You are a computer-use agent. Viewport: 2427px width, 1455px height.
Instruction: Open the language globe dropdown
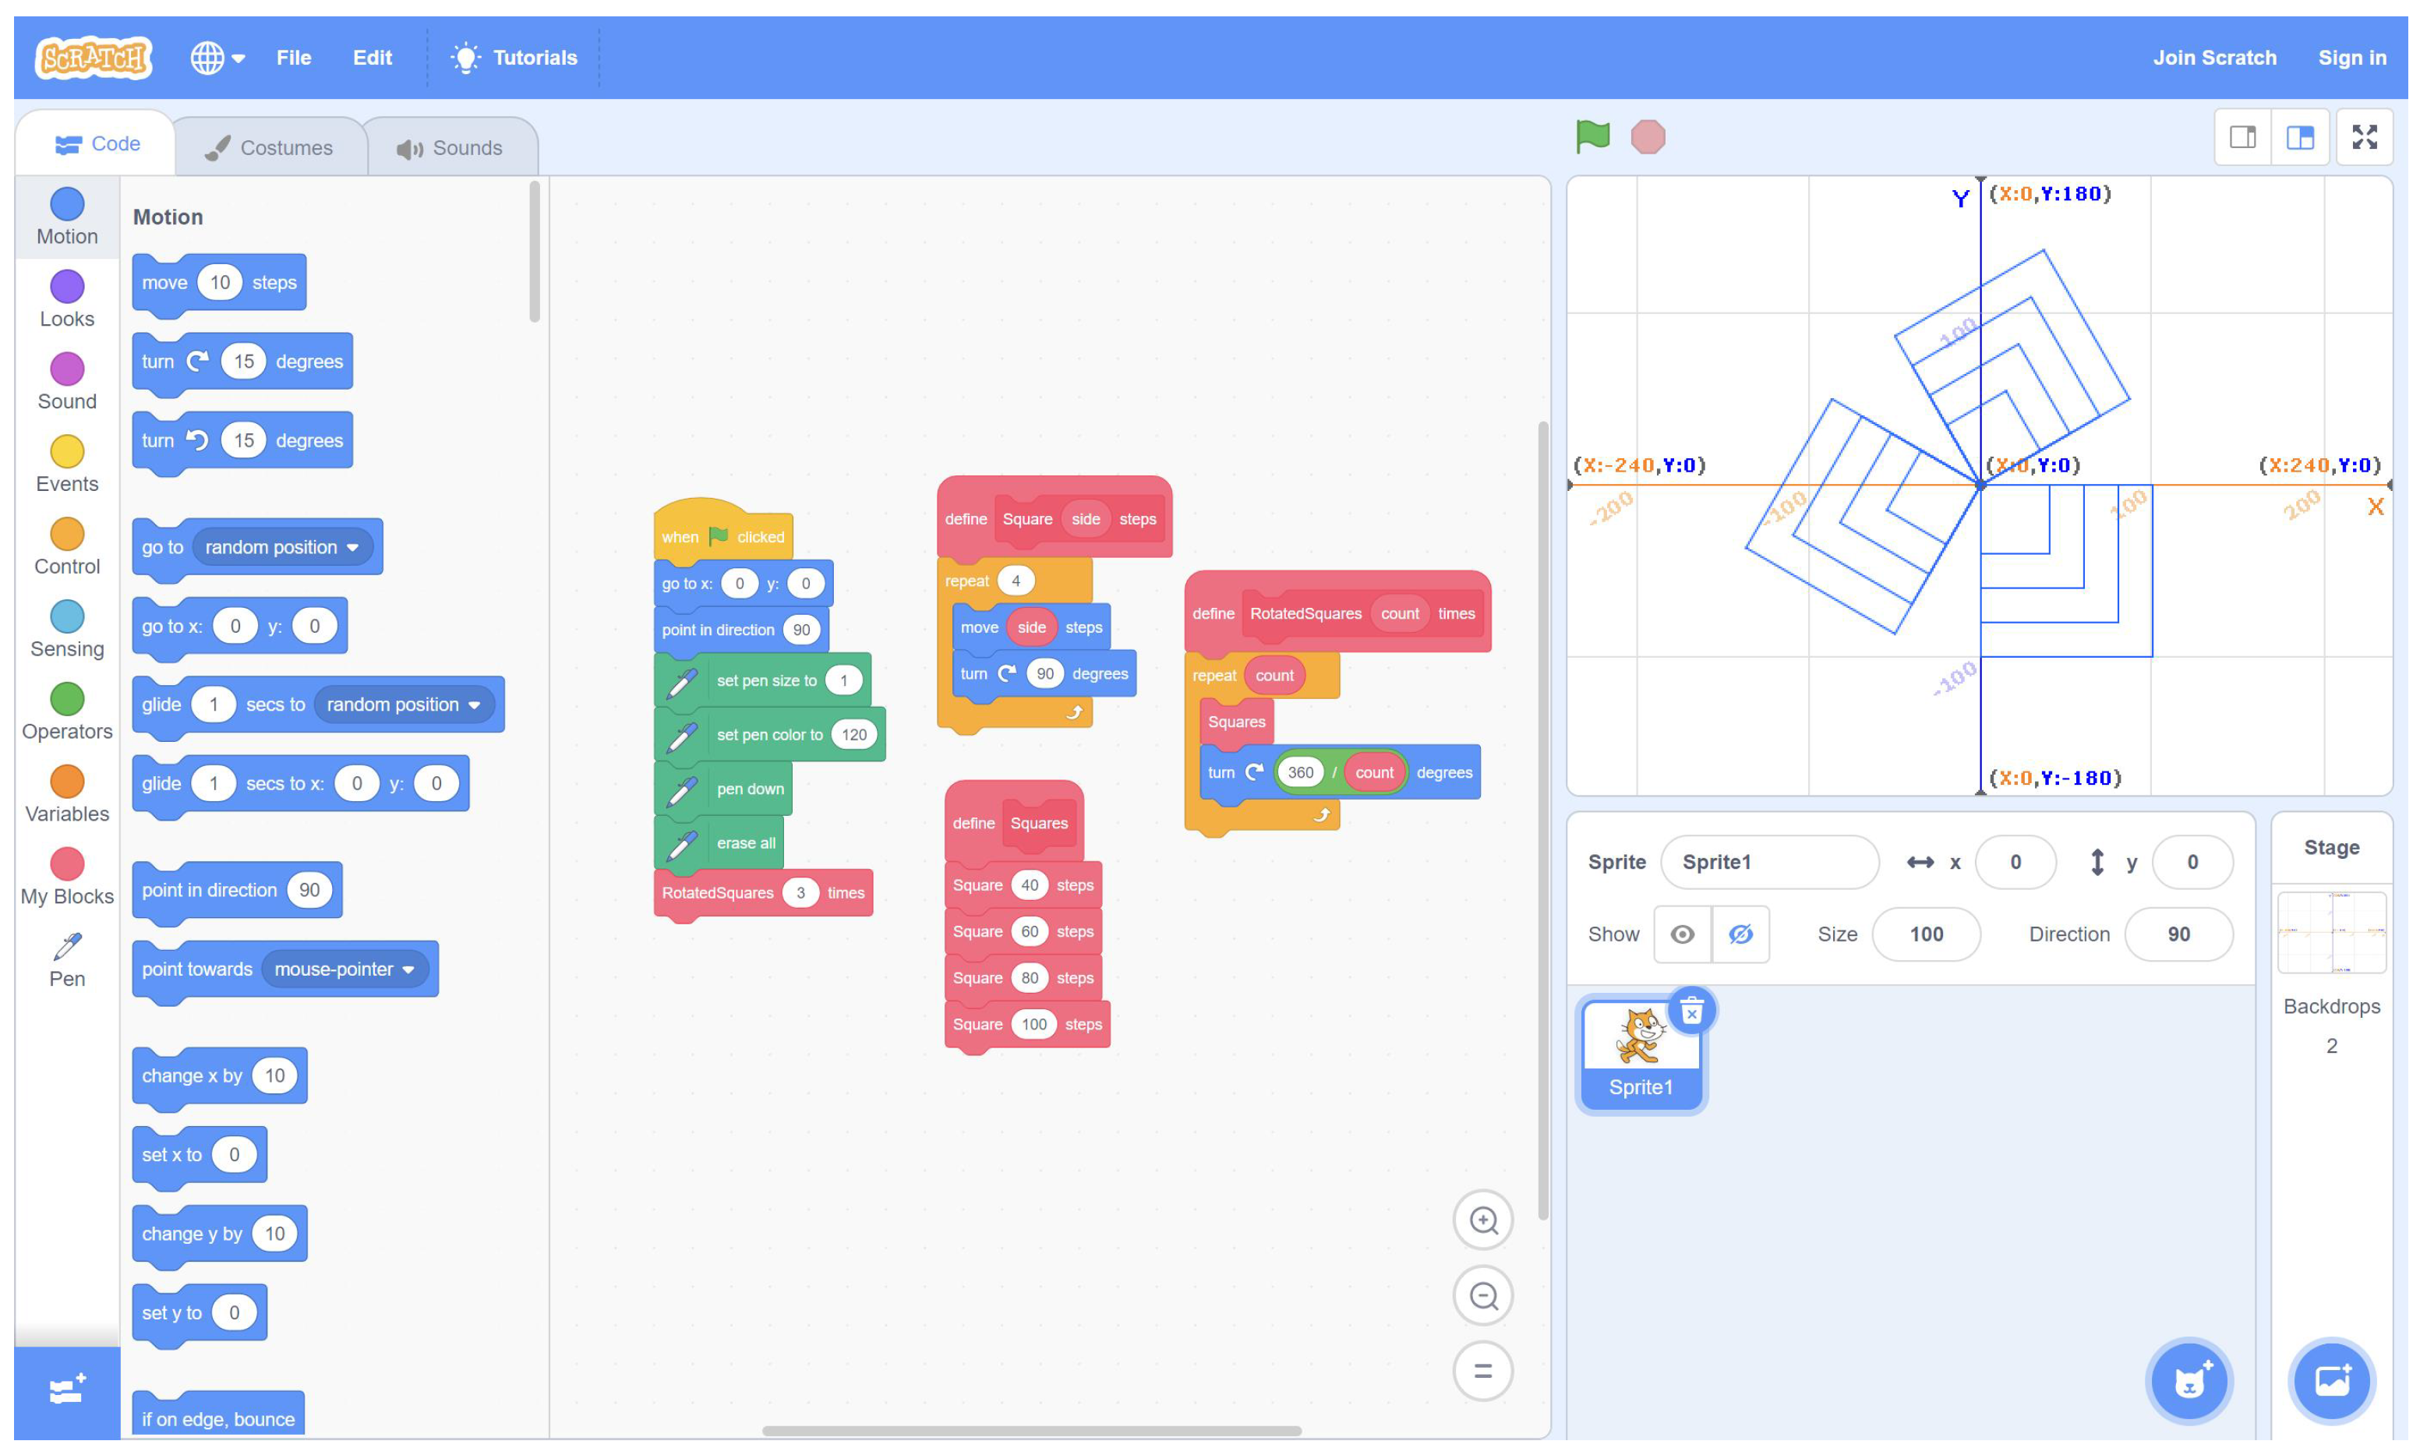click(x=217, y=58)
